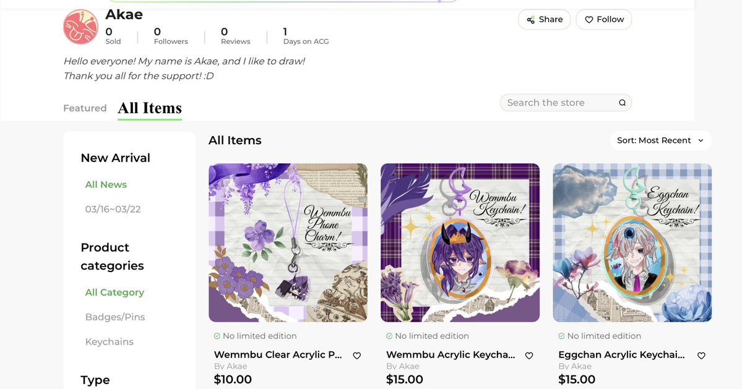Click the 0 Reviews stat

point(235,36)
